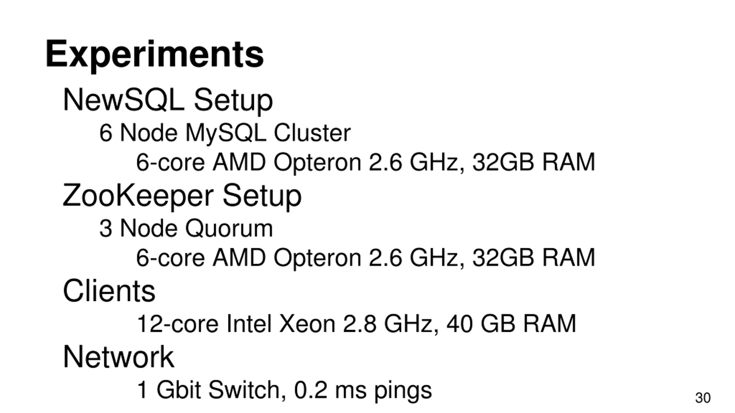Click the 3 Node Quorum line
The width and height of the screenshot is (735, 413).
pos(186,229)
